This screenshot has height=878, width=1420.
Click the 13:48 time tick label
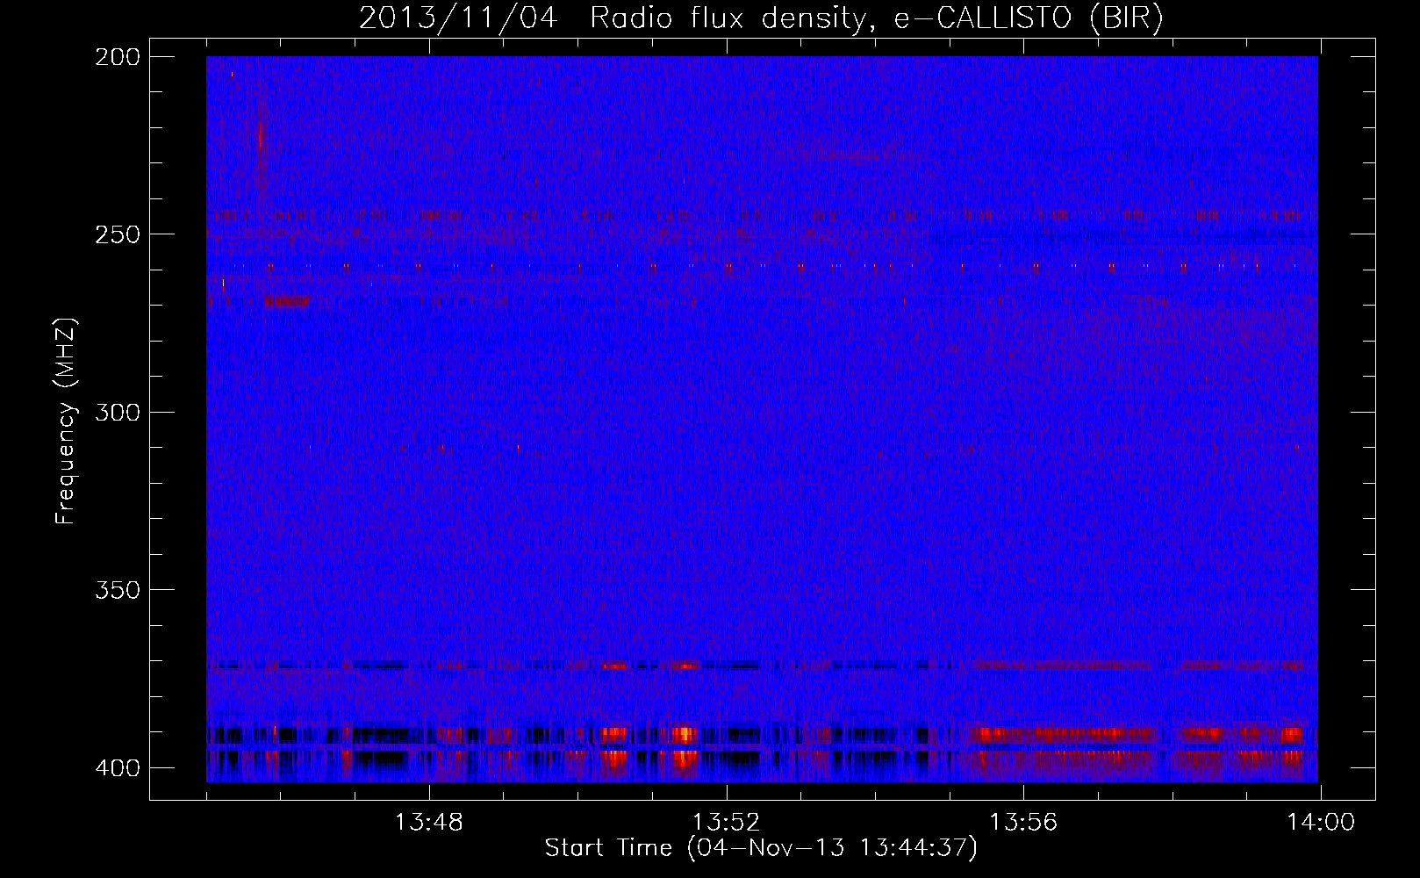(x=429, y=823)
